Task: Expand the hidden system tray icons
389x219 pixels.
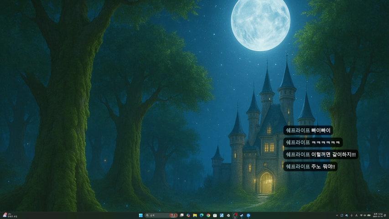Action: click(337, 215)
